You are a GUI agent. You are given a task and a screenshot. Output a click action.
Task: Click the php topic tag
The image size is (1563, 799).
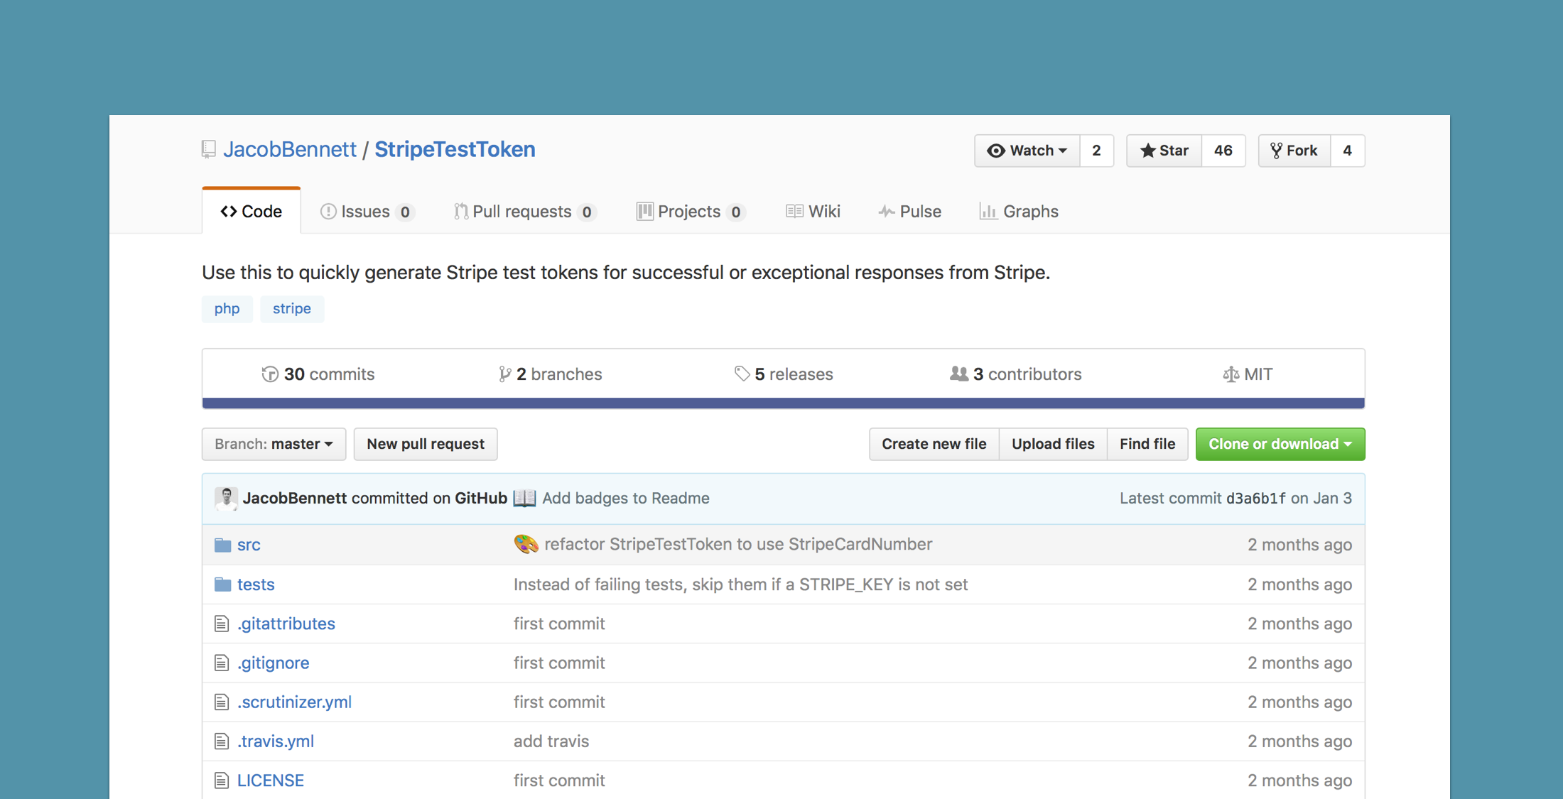[x=227, y=309]
